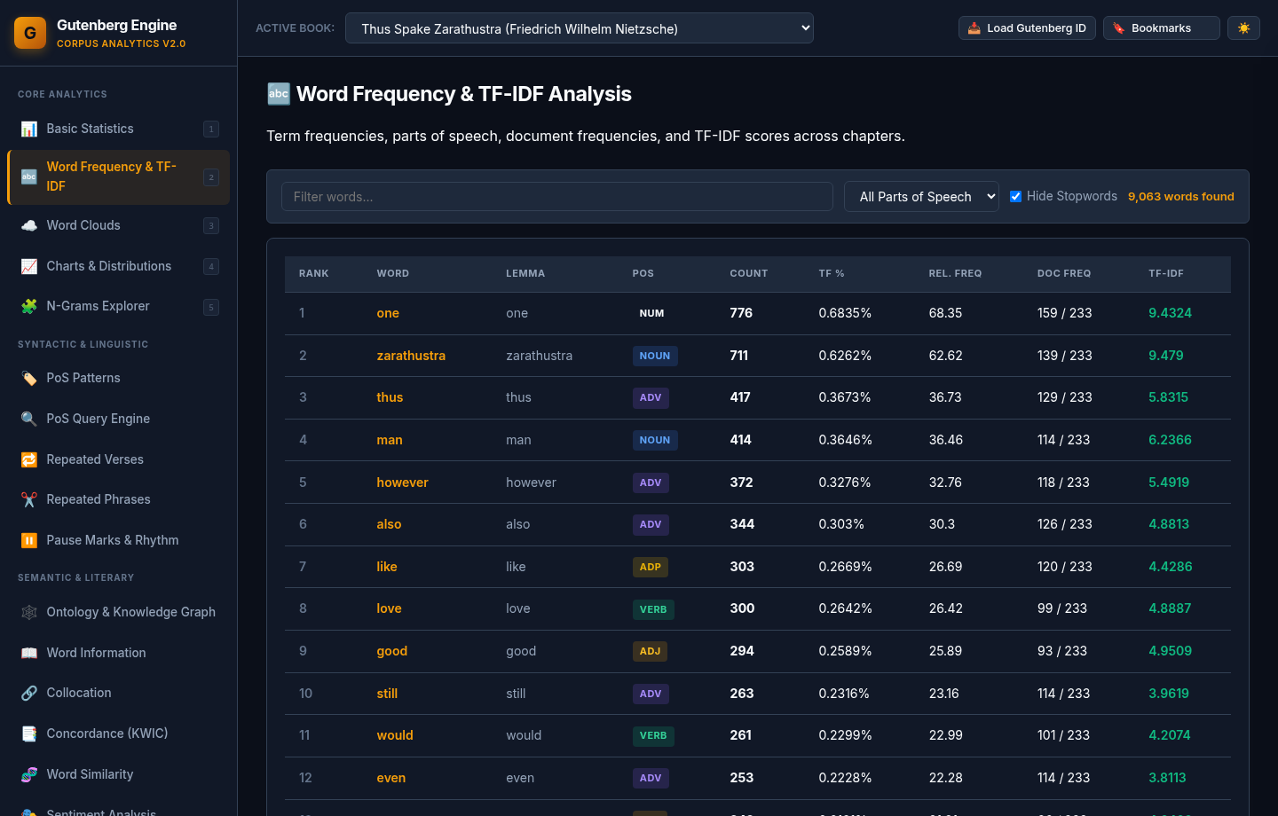Open Basic Statistics chart icon
This screenshot has width=1278, height=816.
[29, 129]
